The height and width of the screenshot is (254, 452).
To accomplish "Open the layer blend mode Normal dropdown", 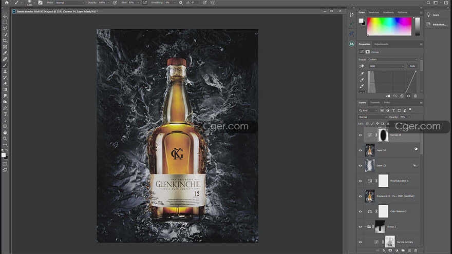I will [373, 117].
